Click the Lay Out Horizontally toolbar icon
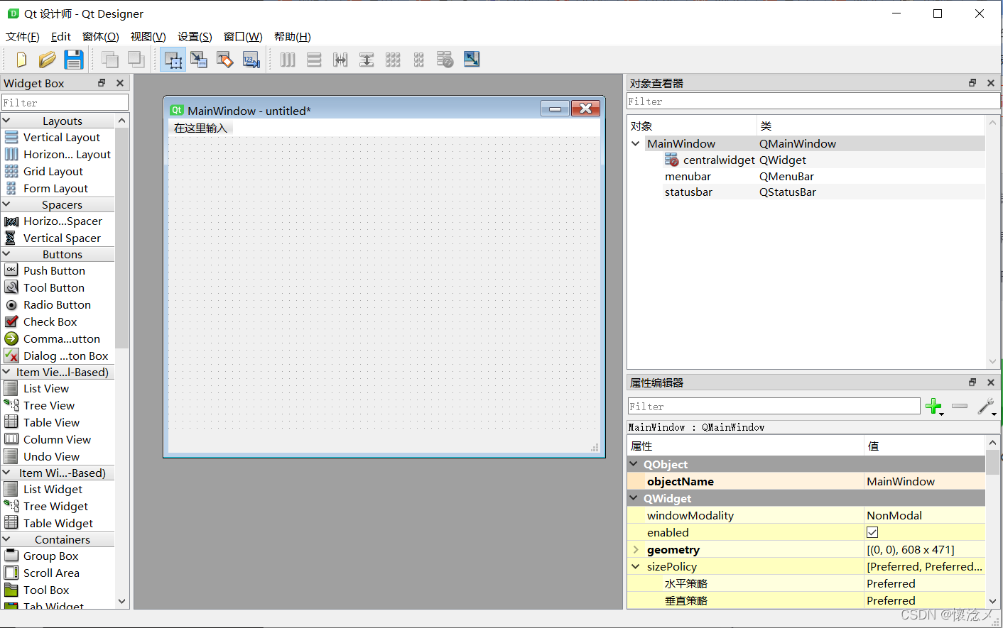Screen dimensions: 1003x628 tap(288, 60)
